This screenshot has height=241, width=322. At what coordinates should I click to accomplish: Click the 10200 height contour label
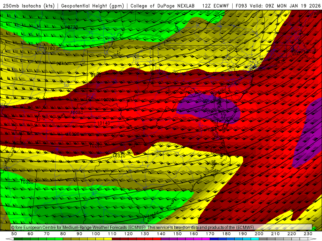[73, 134]
